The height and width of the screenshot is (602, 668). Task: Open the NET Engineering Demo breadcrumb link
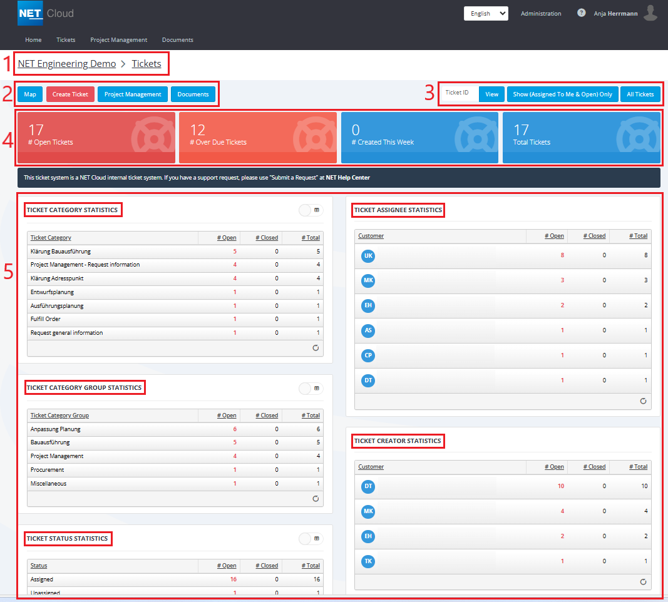point(67,64)
